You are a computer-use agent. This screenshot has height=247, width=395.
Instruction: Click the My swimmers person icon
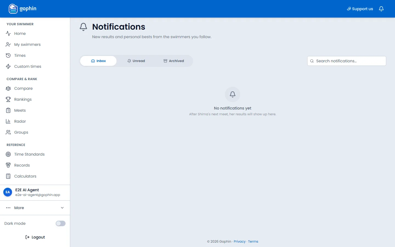pos(8,44)
